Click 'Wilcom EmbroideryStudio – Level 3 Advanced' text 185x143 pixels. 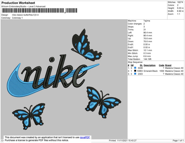(23, 6)
